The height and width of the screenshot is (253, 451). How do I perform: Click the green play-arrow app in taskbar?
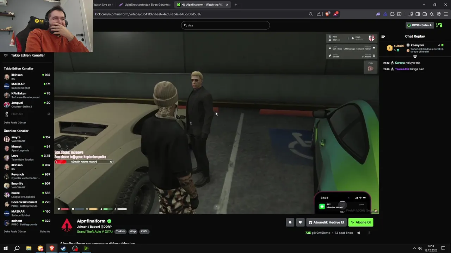tap(86, 248)
